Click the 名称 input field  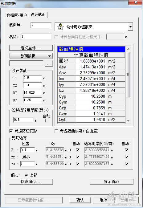(x=36, y=37)
